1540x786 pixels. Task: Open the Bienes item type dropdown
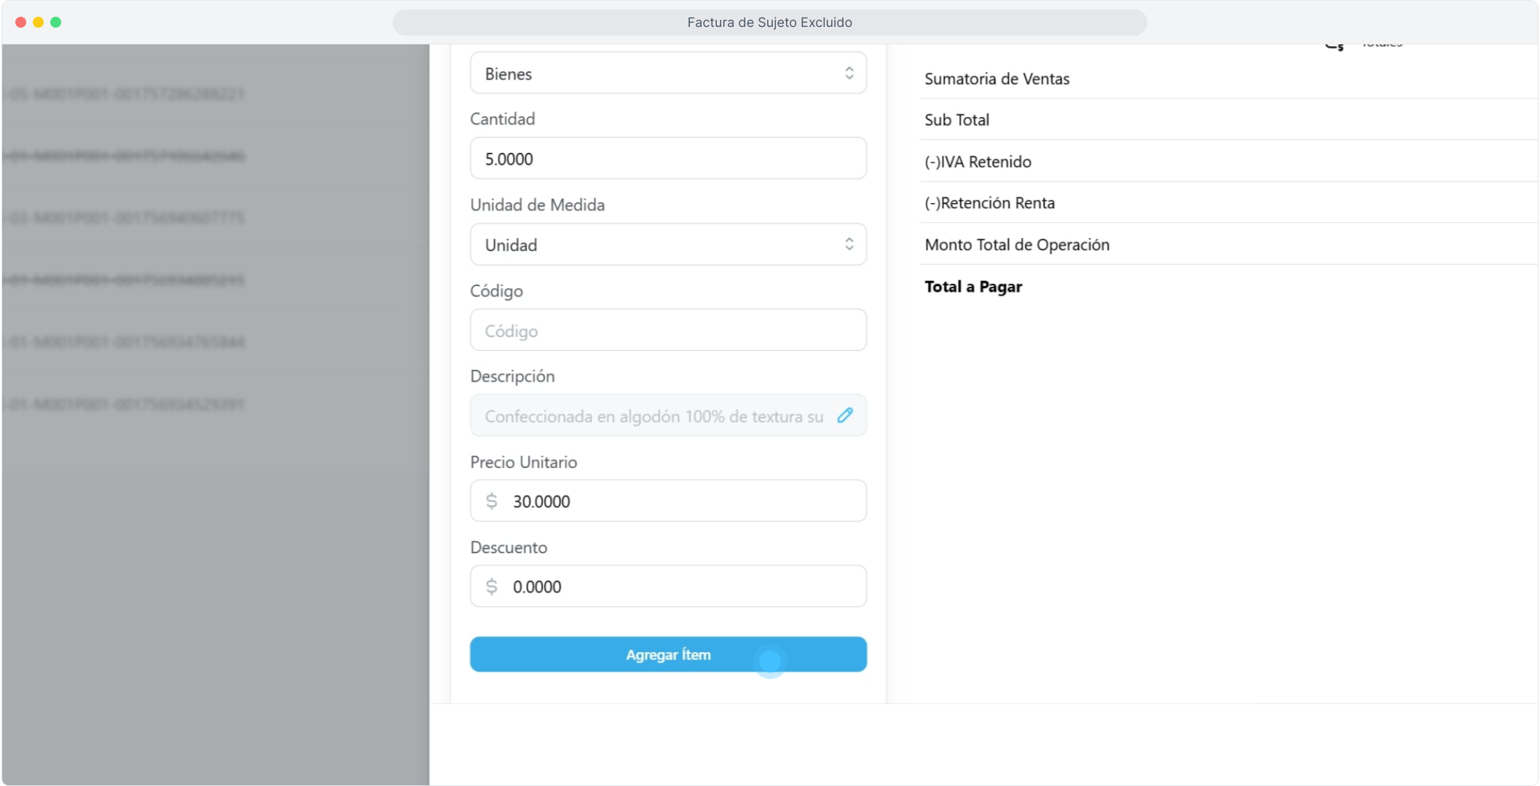tap(667, 74)
